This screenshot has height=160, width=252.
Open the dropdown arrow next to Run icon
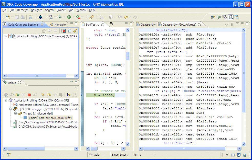[x=73, y=17]
